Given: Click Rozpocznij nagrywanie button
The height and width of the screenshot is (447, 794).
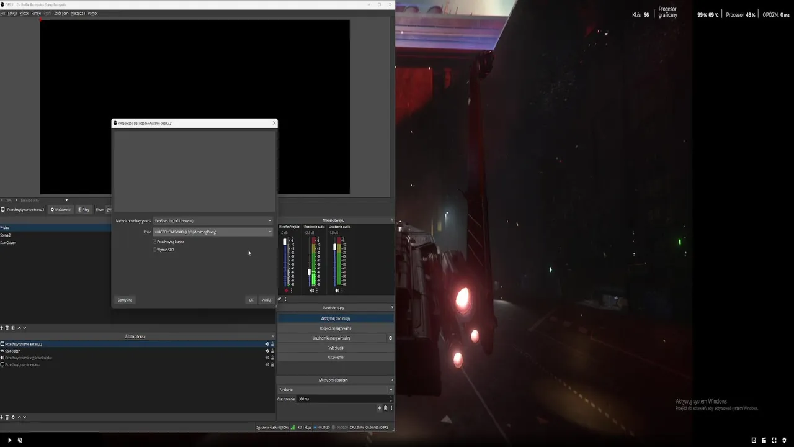Looking at the screenshot, I should tap(336, 328).
